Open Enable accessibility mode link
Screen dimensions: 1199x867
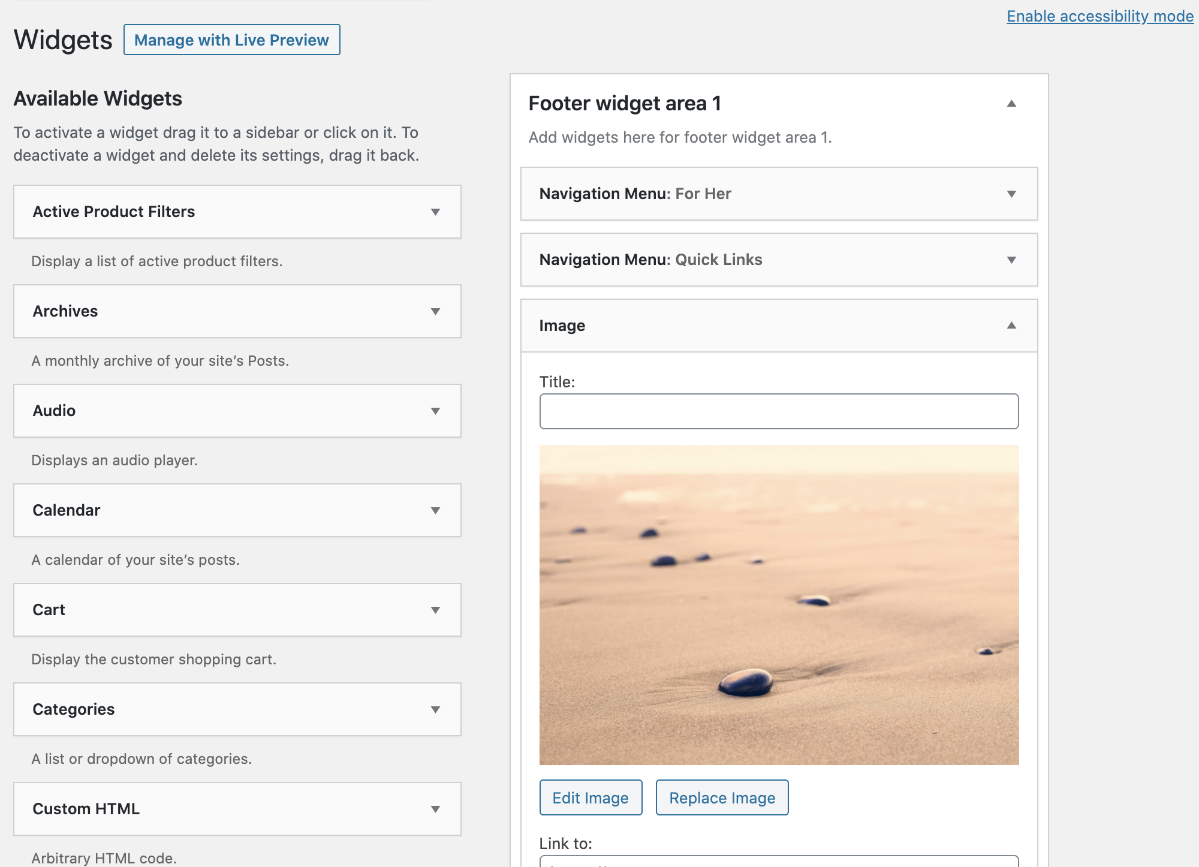(x=1100, y=16)
